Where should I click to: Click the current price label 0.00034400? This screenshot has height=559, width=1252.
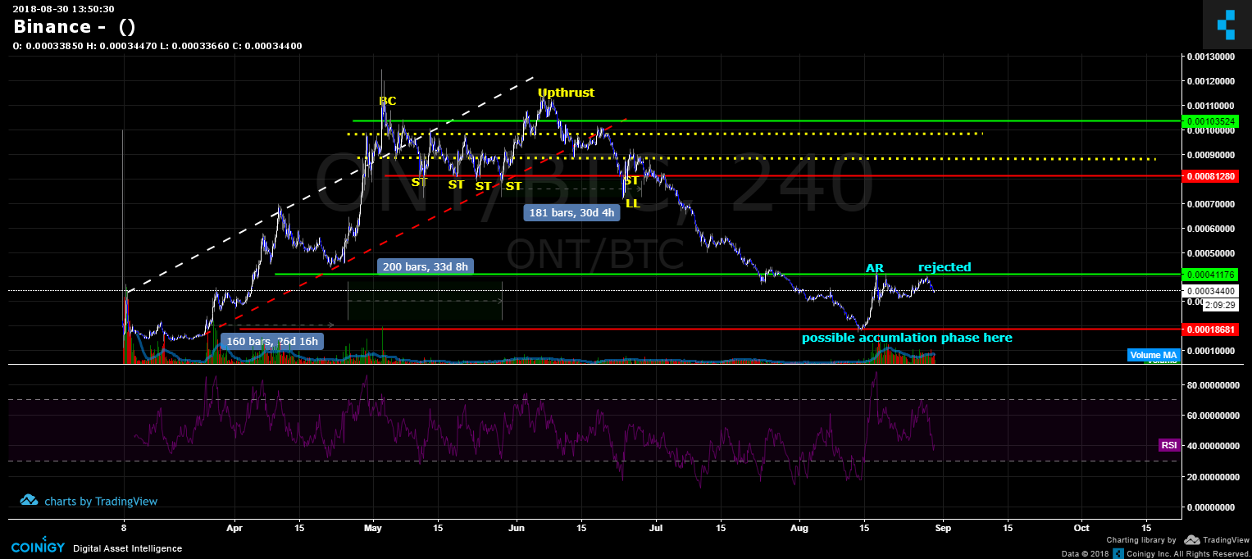(x=1211, y=291)
